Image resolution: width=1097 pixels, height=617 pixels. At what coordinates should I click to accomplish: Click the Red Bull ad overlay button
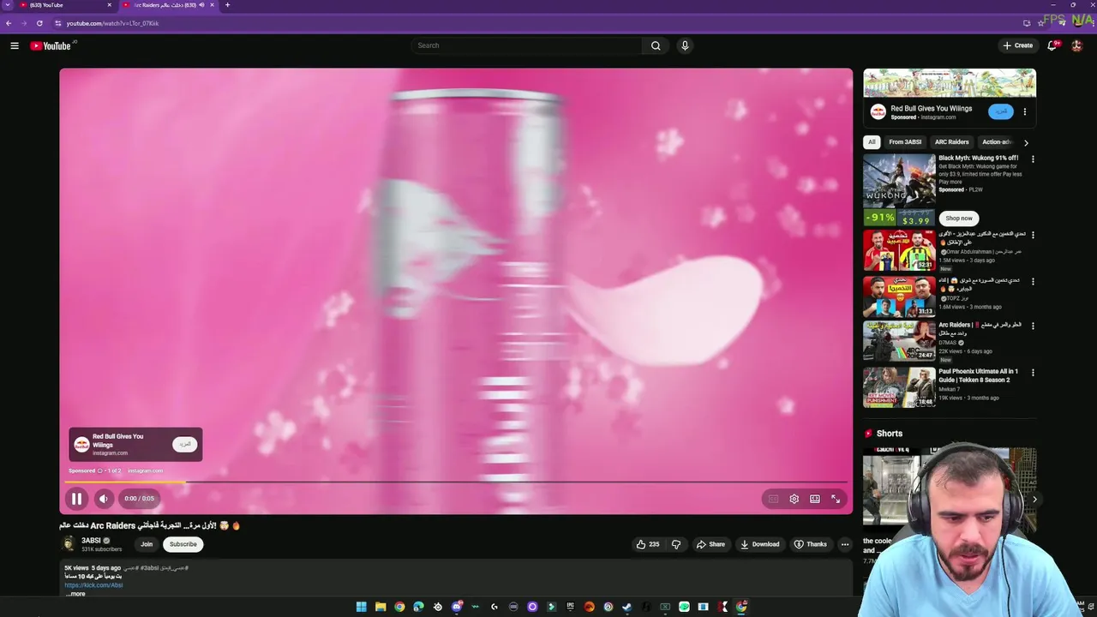pyautogui.click(x=184, y=444)
